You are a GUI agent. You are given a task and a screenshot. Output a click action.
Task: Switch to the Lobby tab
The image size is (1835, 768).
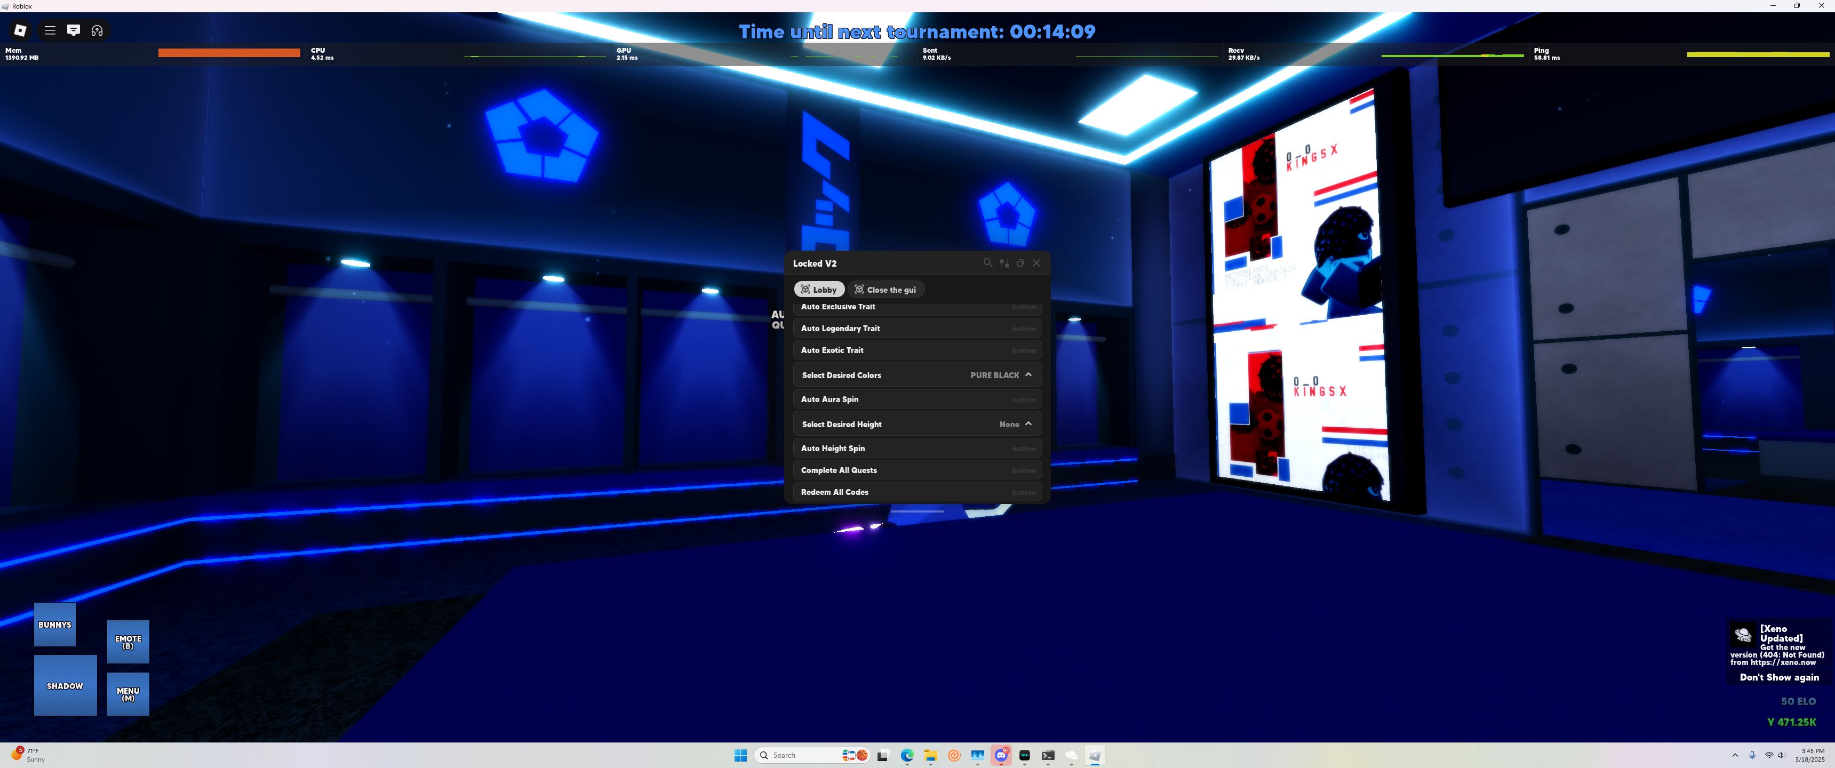point(819,289)
